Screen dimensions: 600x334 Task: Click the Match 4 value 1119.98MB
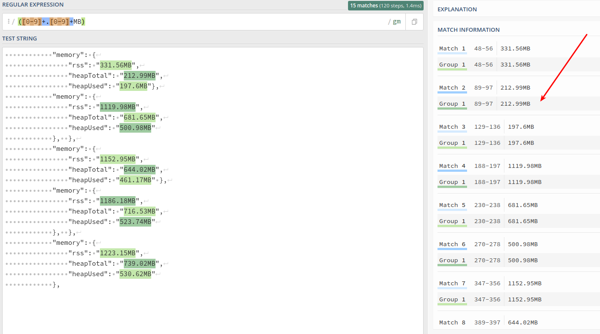(x=524, y=166)
